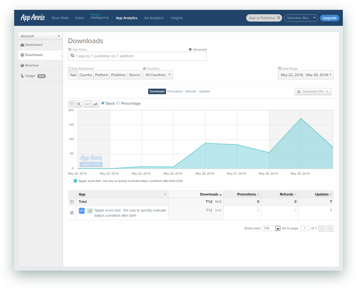Switch to line chart view icon

coord(88,104)
